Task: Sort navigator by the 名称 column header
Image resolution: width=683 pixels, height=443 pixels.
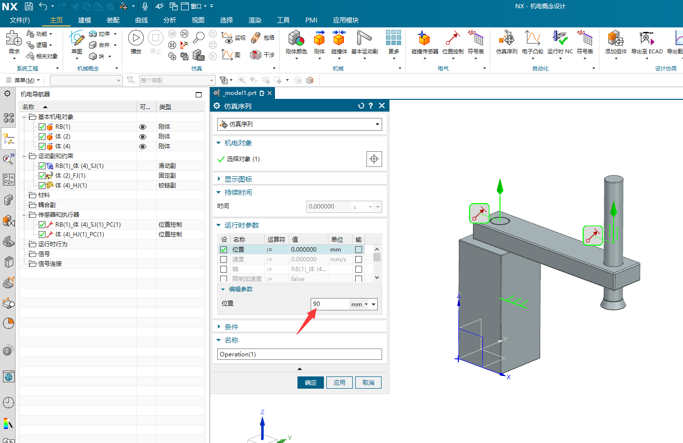Action: (x=78, y=107)
